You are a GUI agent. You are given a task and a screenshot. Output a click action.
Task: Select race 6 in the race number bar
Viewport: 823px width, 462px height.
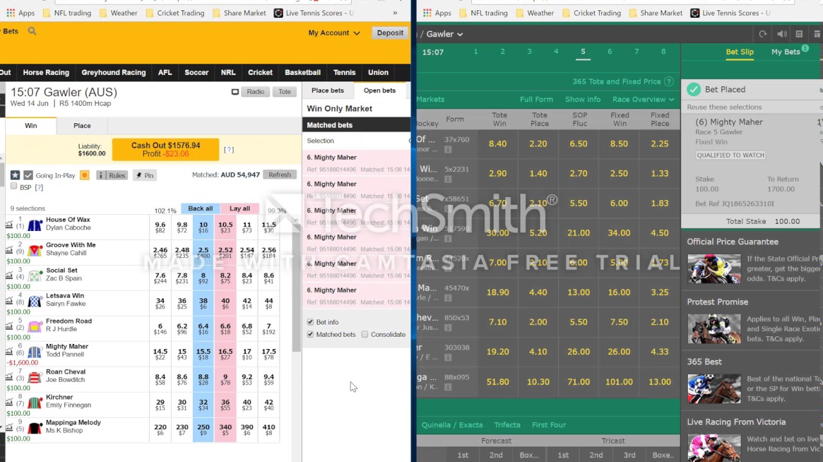tap(610, 51)
